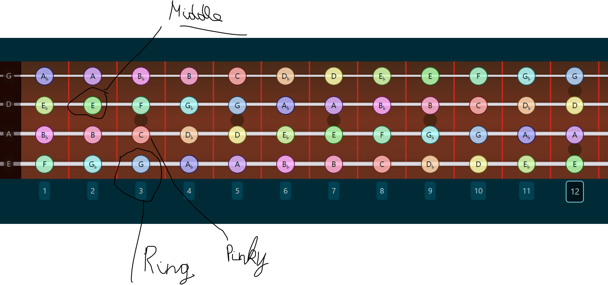This screenshot has height=285, width=608.
Task: Select fret number 10 button
Action: tap(478, 191)
